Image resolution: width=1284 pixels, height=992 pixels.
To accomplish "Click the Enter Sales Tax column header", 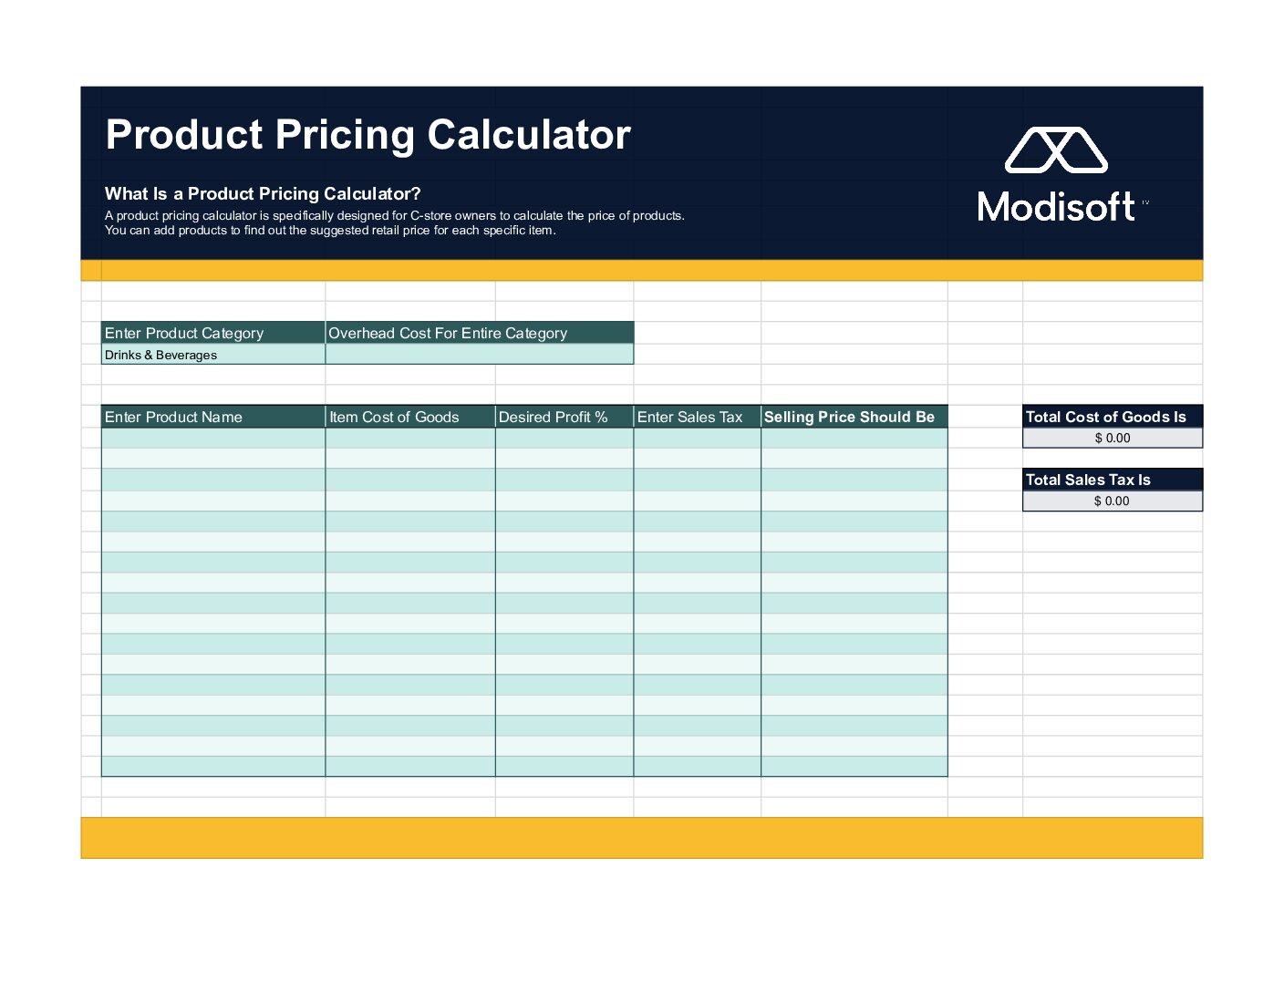I will tap(698, 417).
